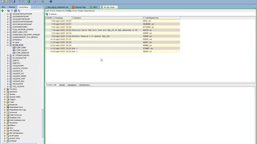This screenshot has height=144, width=257.
Task: Expand the TOTALINCOME procedure node
Action: (x=8, y=66)
